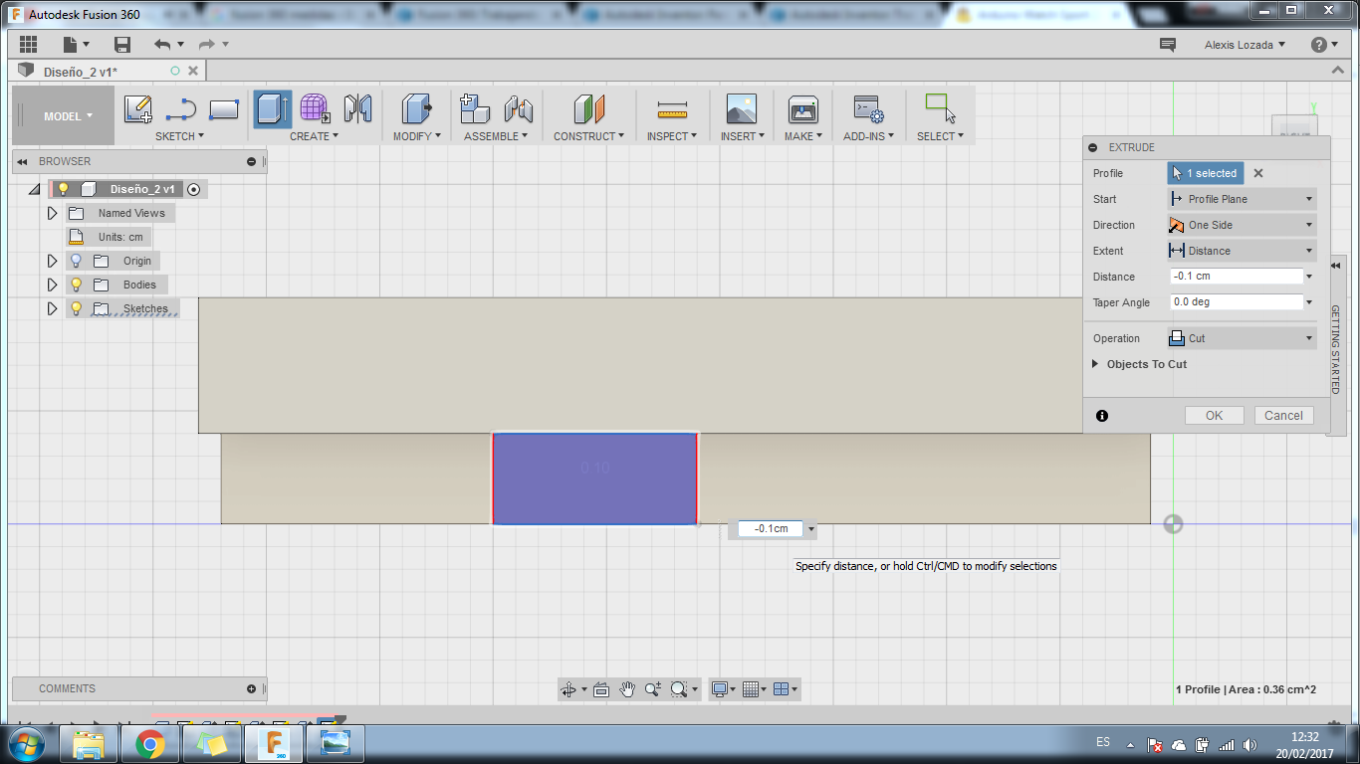
Task: Select the Zoom magnifier tool
Action: (653, 688)
